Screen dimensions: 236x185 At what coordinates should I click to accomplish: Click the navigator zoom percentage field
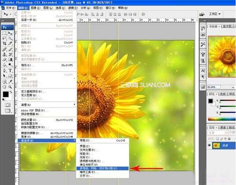coord(214,87)
